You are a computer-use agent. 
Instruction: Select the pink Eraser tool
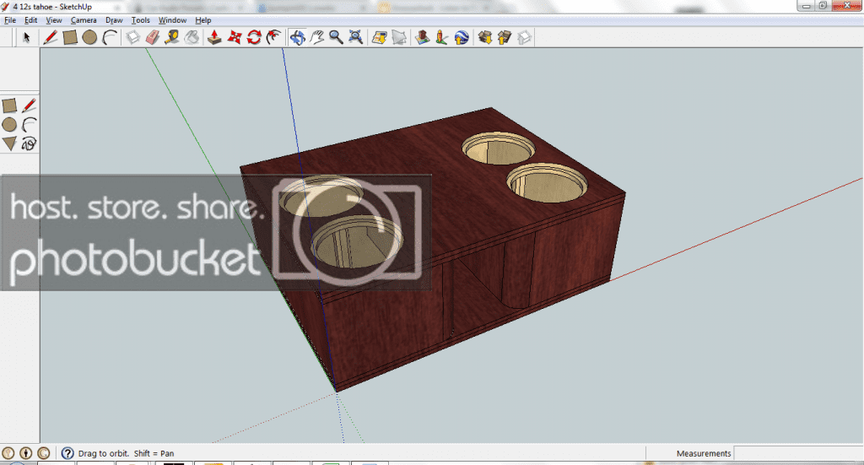click(x=153, y=37)
